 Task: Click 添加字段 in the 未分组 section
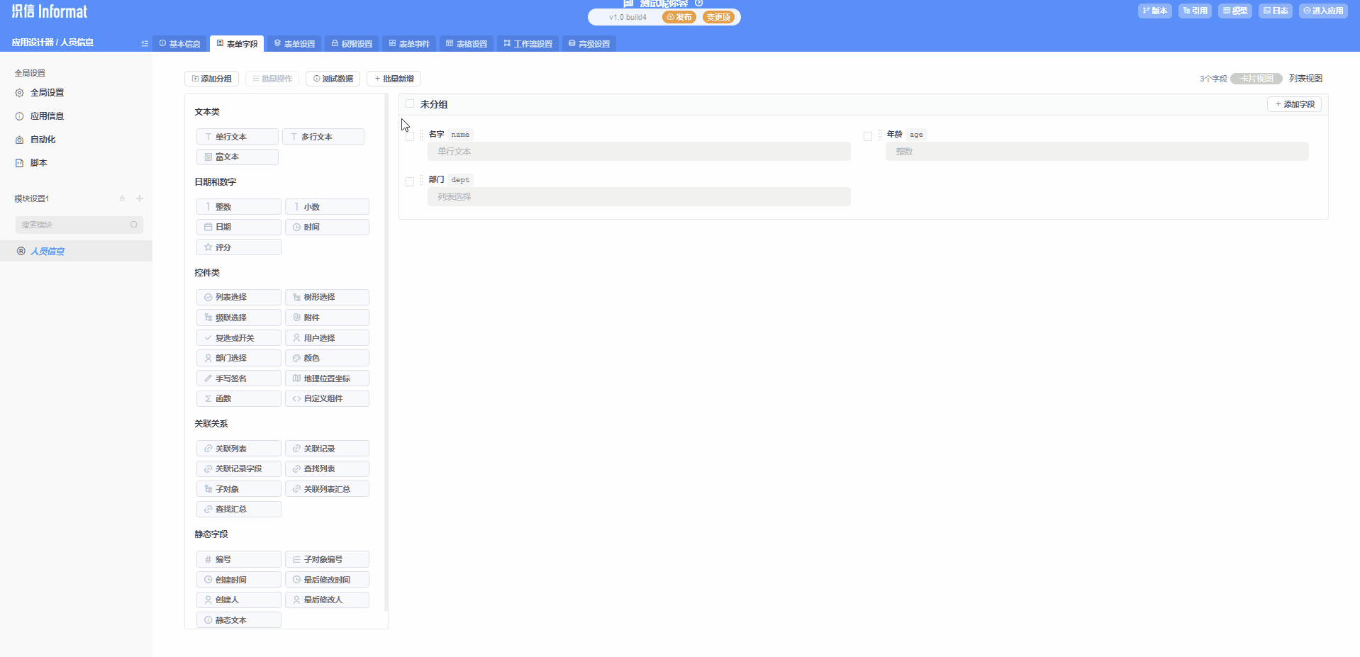click(1294, 103)
